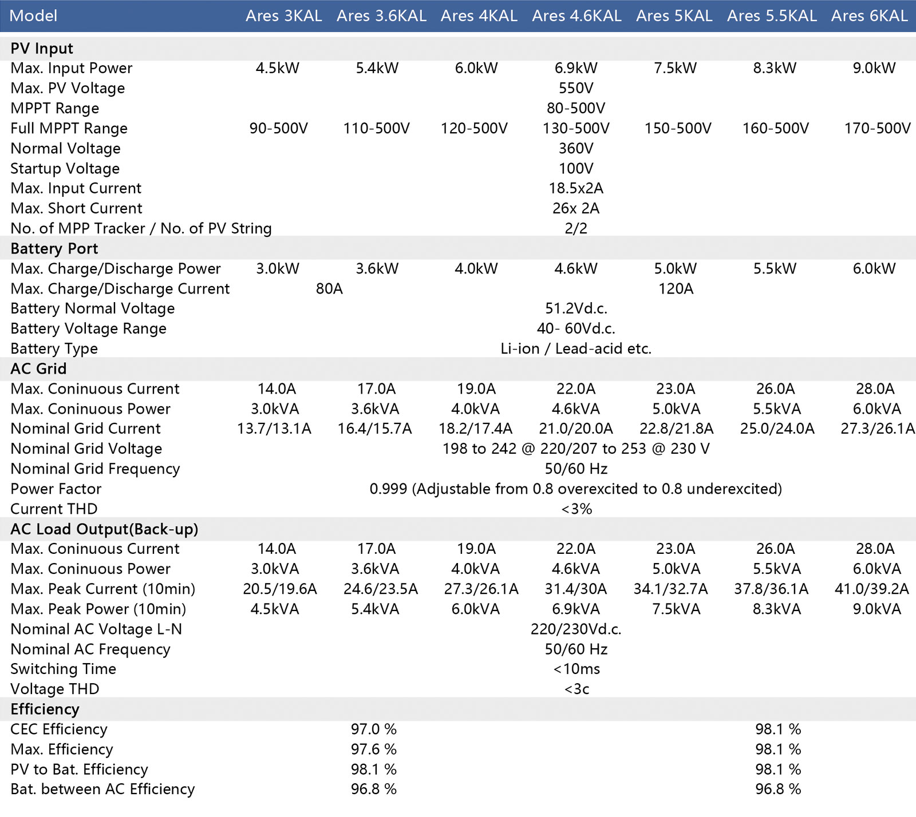Viewport: 916px width, 817px height.
Task: Select the 'Normal Voltage' row label
Action: [x=65, y=148]
